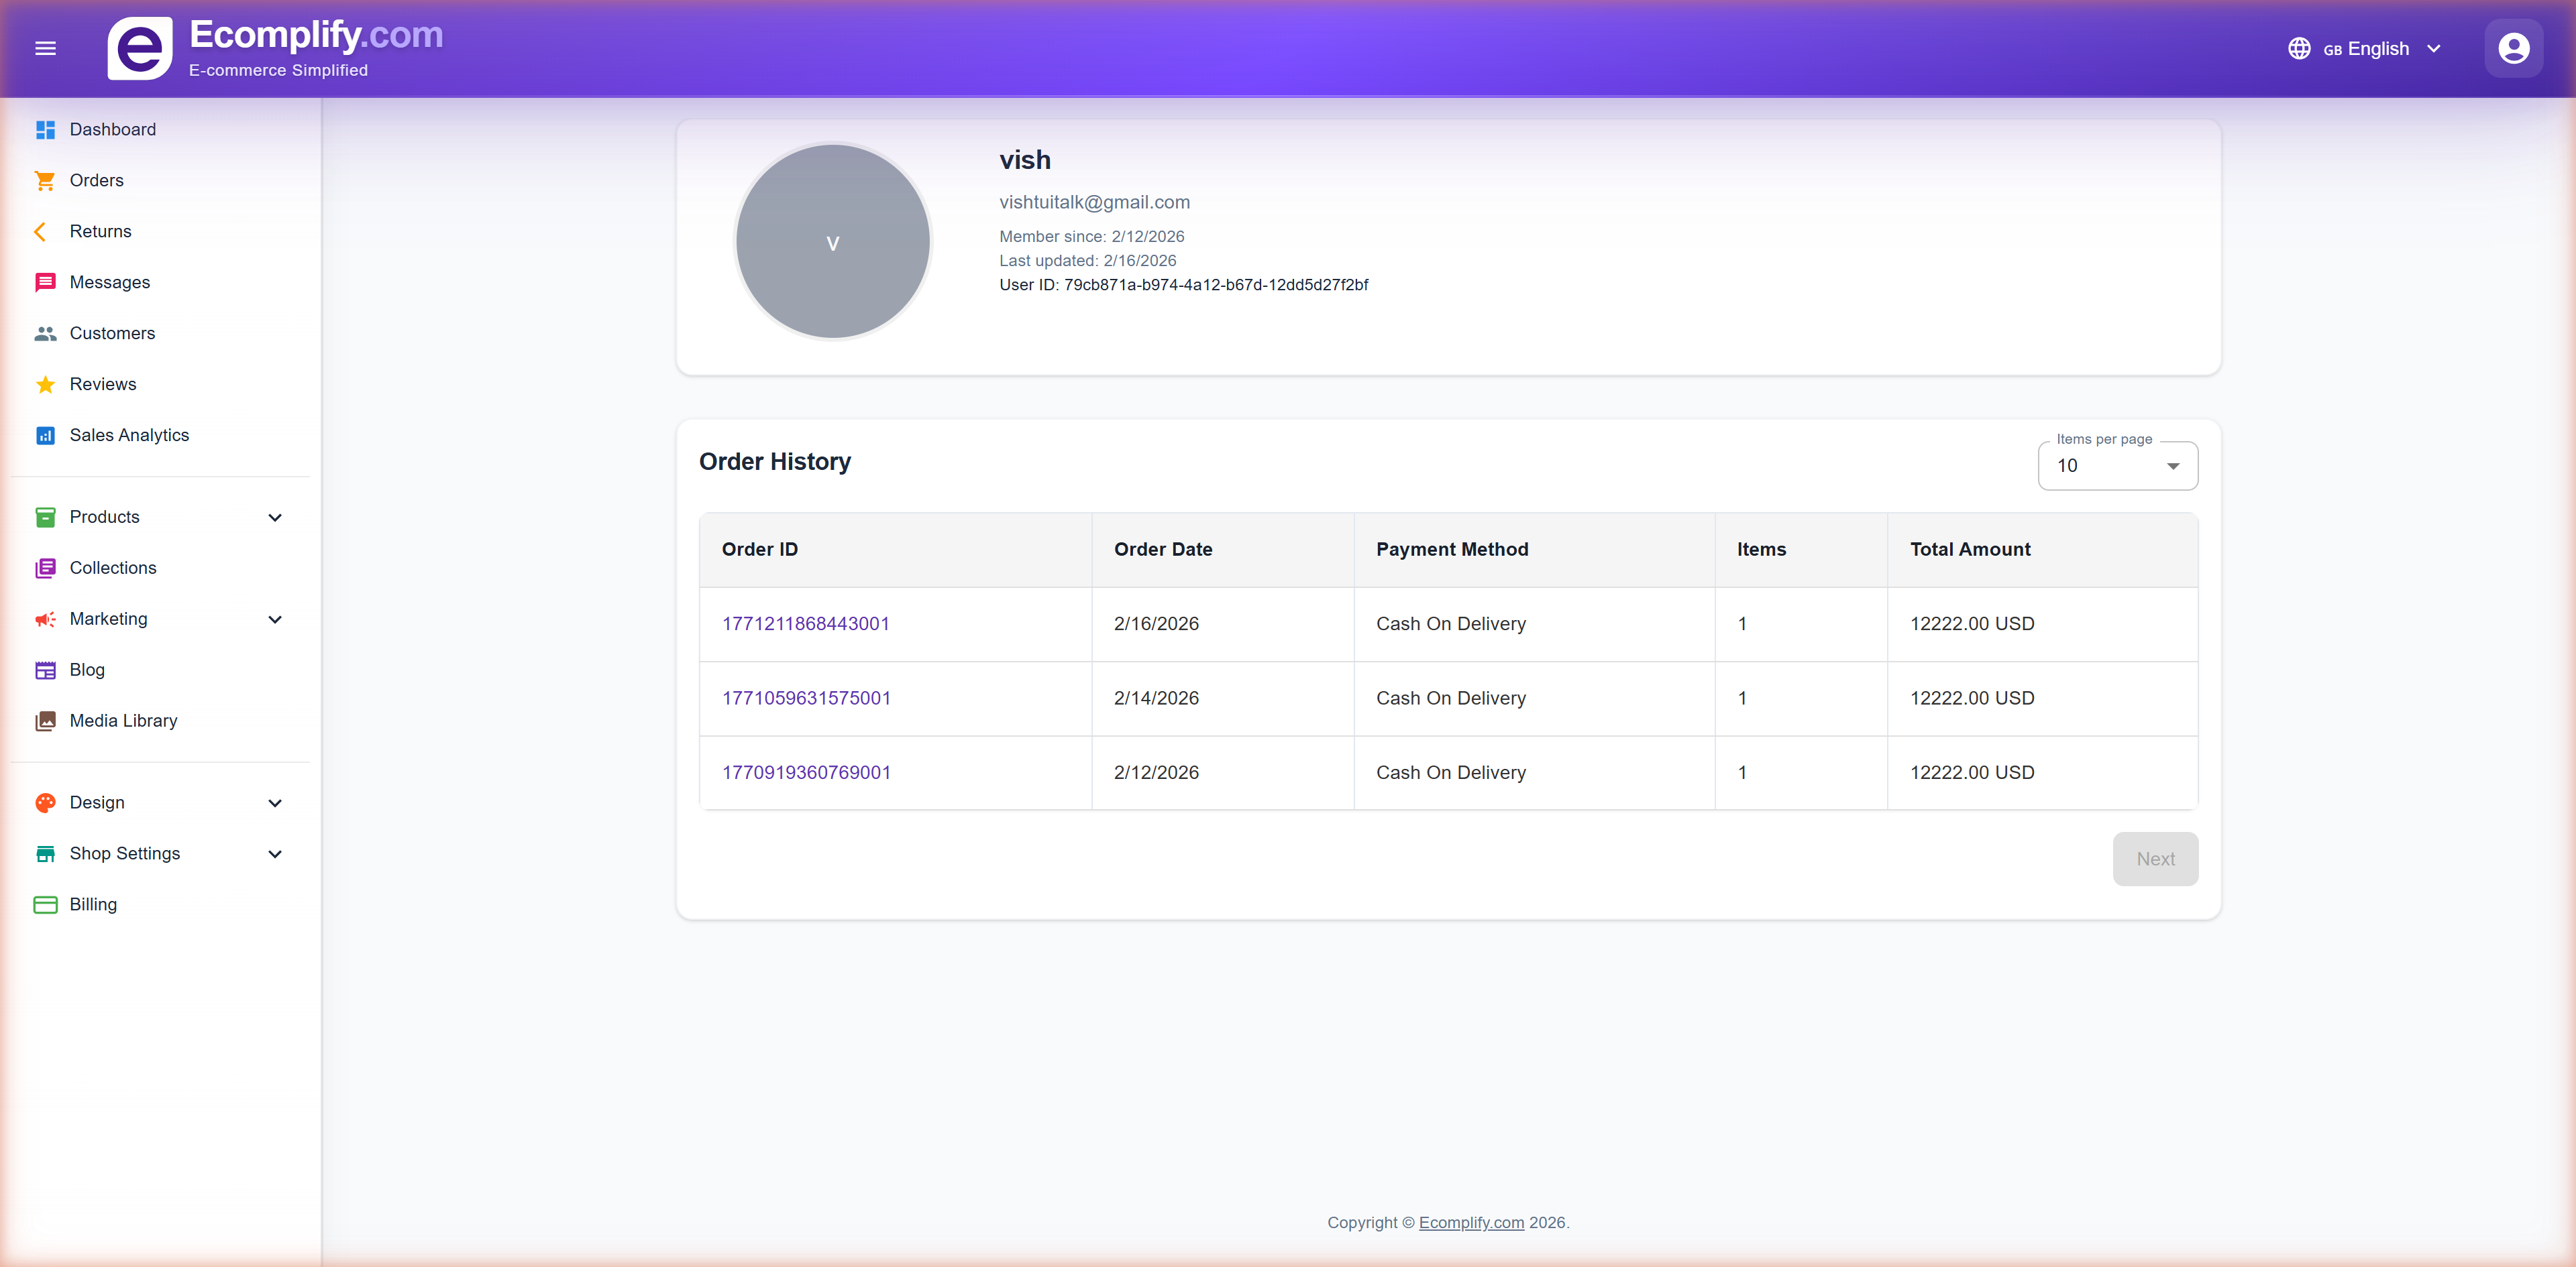The image size is (2576, 1267).
Task: Select the Reviews star icon
Action: click(x=45, y=385)
